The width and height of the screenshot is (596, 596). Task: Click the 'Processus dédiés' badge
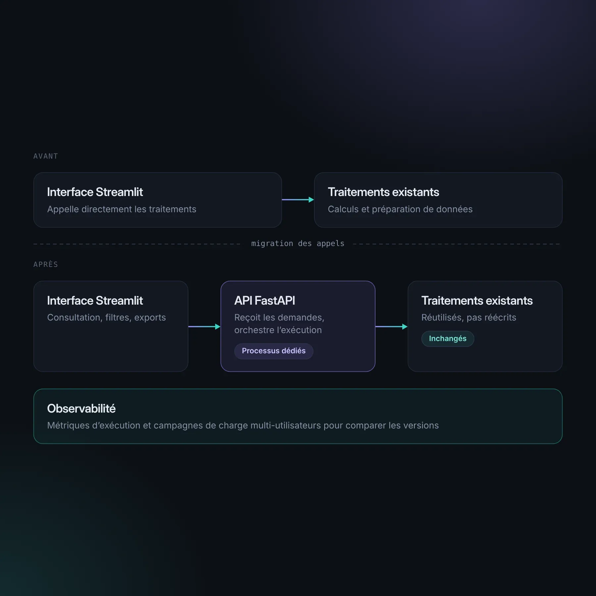pos(273,351)
